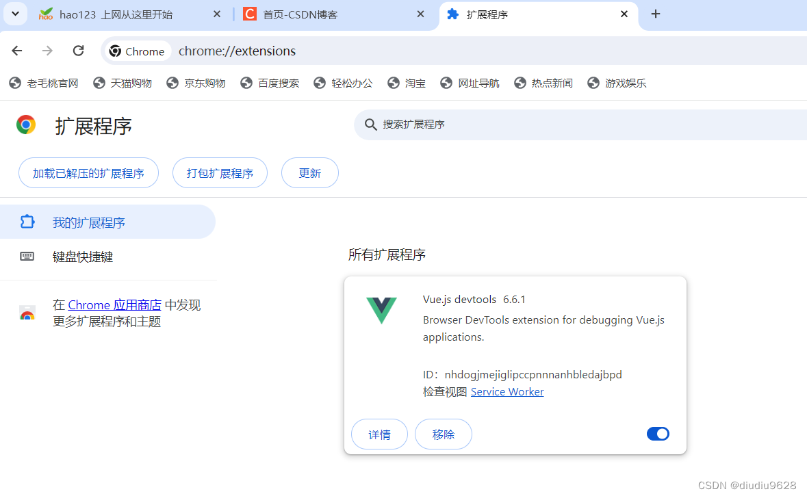The width and height of the screenshot is (807, 496).
Task: Open a new tab with plus icon
Action: pyautogui.click(x=655, y=14)
